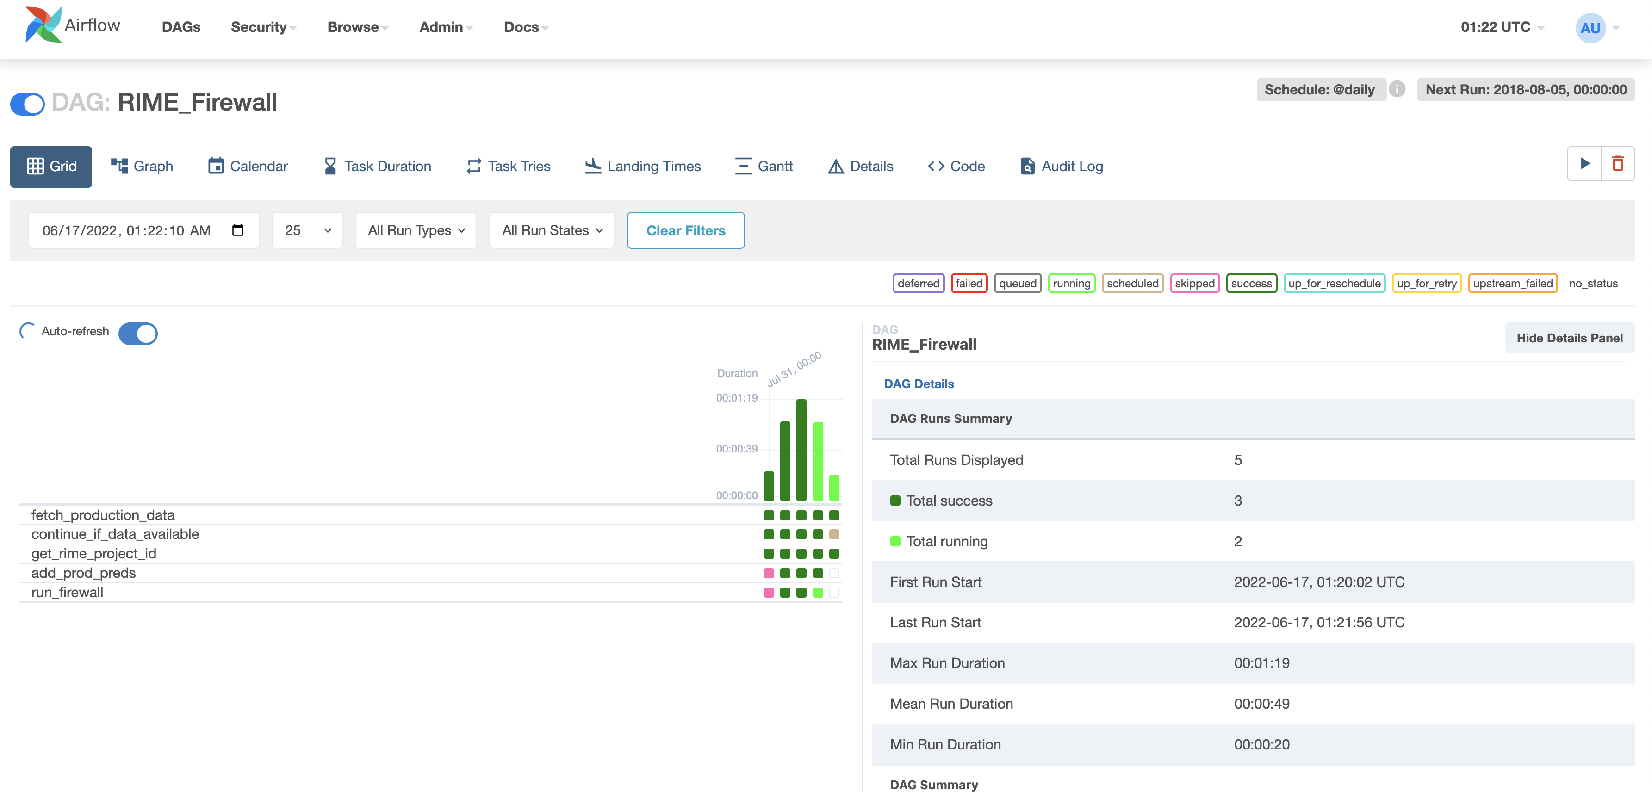This screenshot has height=792, width=1652.
Task: Click the scheduled status legend badge
Action: (1132, 284)
